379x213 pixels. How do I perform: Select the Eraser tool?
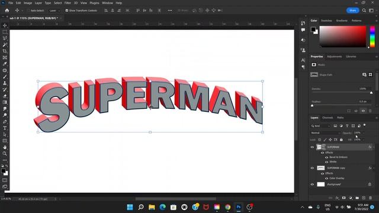pos(5,96)
